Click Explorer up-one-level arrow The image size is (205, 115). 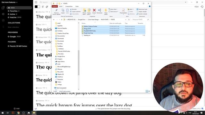coord(61,19)
